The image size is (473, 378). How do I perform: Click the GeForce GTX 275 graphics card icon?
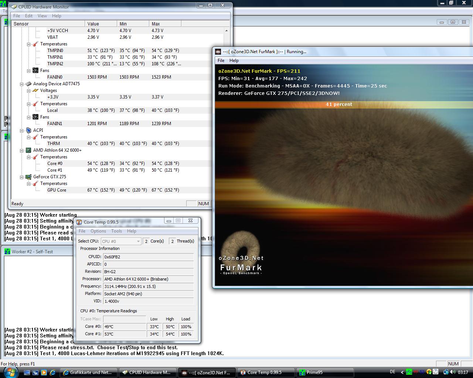28,177
